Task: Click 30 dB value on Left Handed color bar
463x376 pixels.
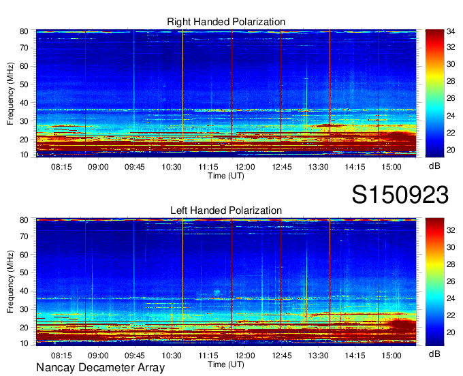Action: (451, 247)
